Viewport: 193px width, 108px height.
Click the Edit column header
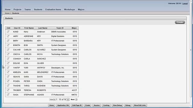coord(8,28)
